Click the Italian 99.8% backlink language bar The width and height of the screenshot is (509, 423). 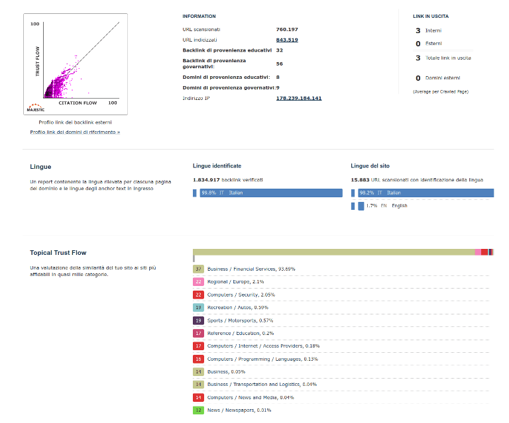[x=270, y=193]
